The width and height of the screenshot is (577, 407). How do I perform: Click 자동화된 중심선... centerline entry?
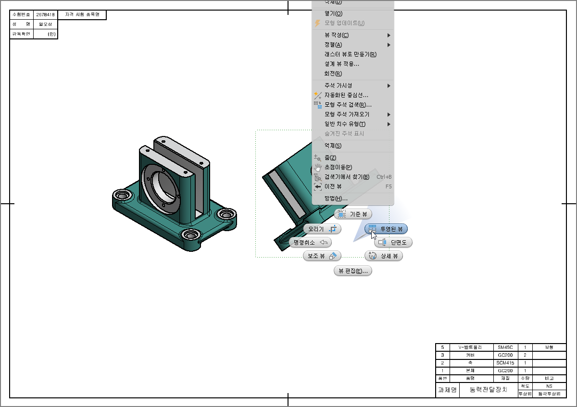click(x=353, y=95)
